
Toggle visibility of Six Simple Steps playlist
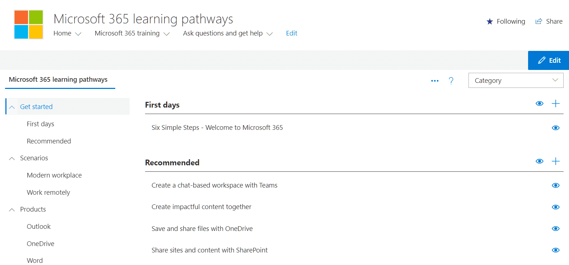pyautogui.click(x=556, y=128)
